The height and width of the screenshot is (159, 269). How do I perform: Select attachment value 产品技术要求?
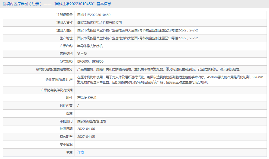click(87, 98)
